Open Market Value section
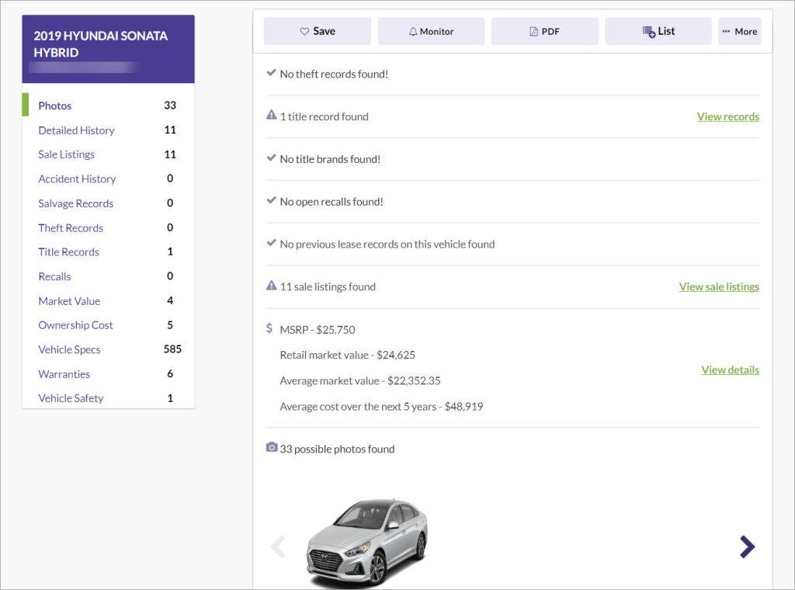 point(69,300)
